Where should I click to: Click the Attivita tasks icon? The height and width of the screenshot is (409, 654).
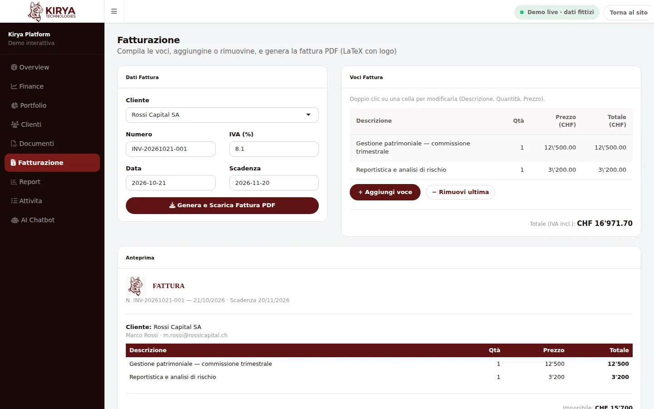(x=14, y=201)
